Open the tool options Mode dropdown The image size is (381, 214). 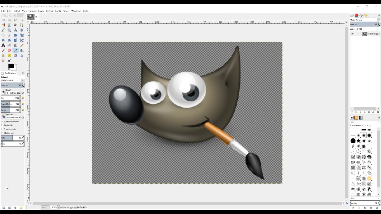coord(15,81)
